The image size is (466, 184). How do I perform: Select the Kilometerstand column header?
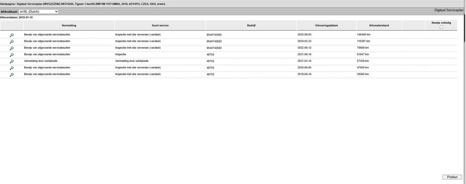tap(379, 26)
